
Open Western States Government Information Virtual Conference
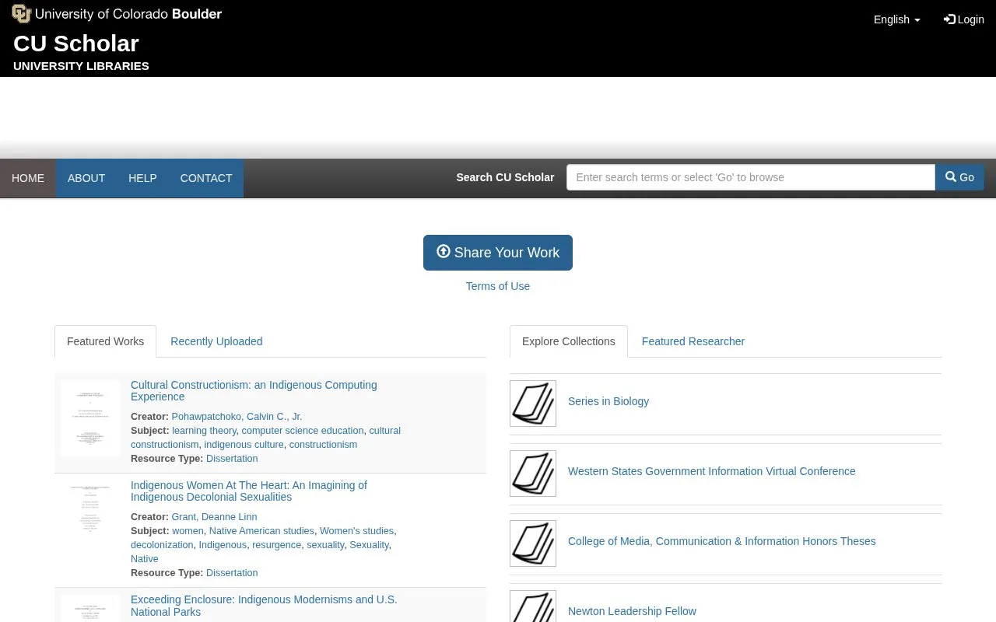[712, 471]
